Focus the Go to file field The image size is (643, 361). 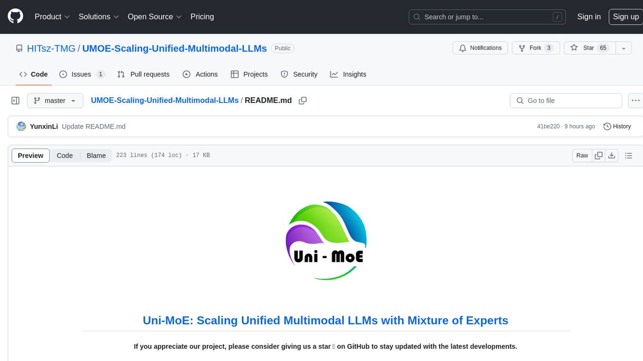pos(566,101)
